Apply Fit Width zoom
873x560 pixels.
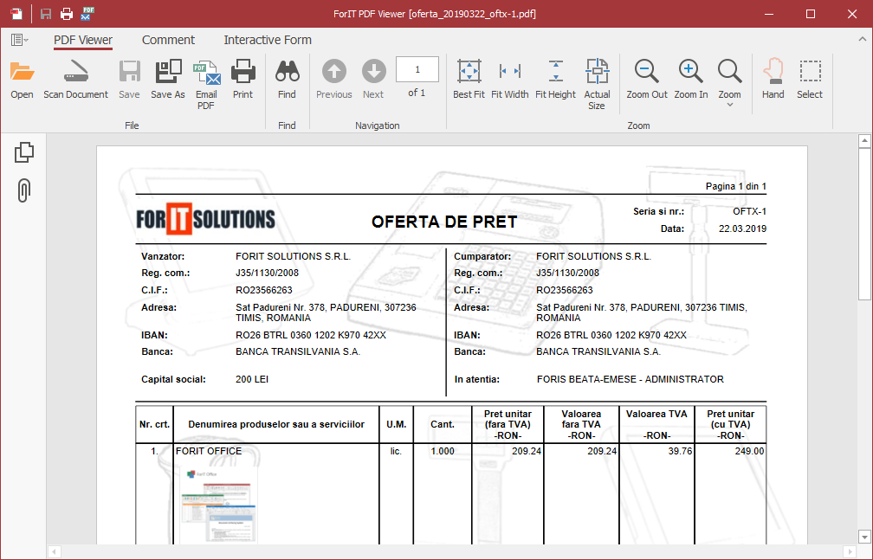[x=509, y=71]
